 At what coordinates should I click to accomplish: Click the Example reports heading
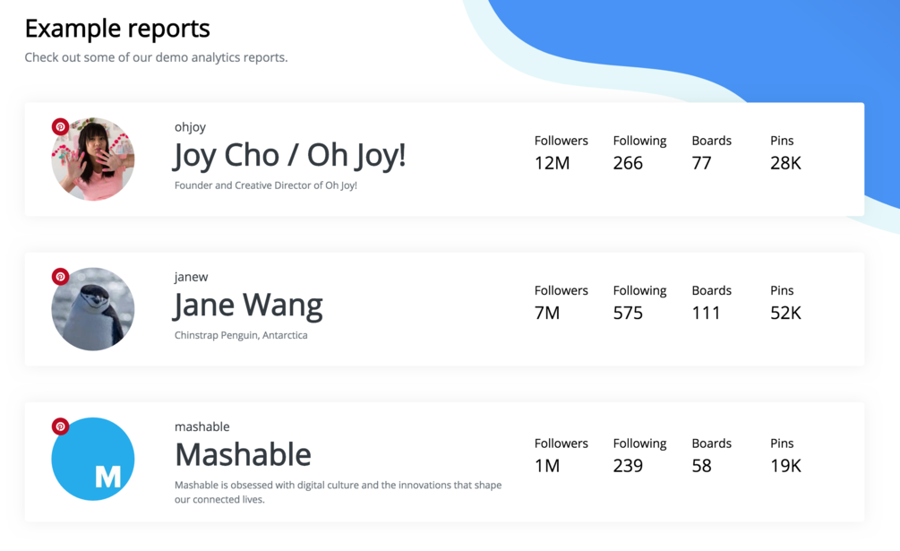117,29
